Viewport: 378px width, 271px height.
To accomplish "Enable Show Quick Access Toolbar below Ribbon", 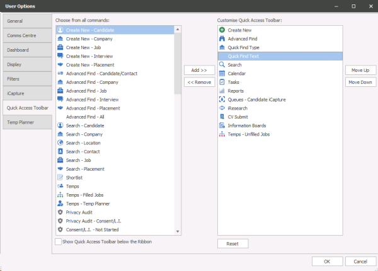I will [59, 241].
